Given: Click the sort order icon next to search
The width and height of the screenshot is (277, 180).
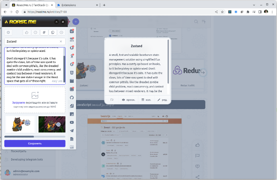Looking at the screenshot, I should tap(204, 22).
